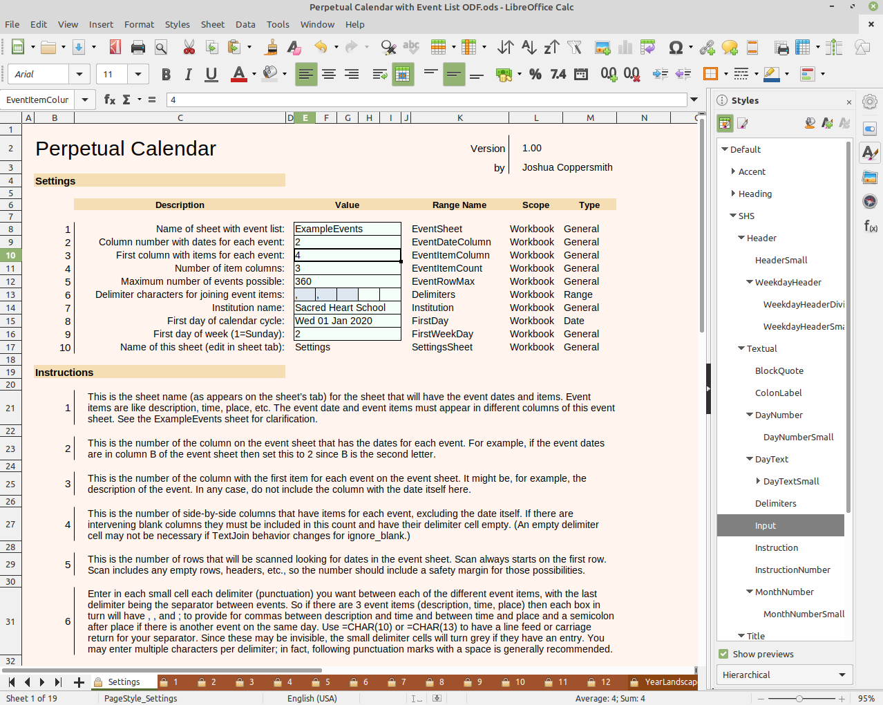883x705 pixels.
Task: Open the Data menu
Action: tap(245, 24)
